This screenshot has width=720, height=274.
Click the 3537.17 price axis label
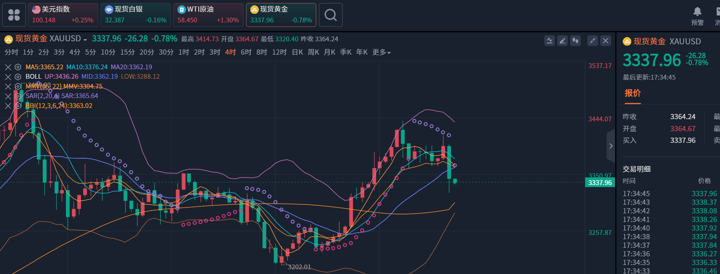click(600, 66)
